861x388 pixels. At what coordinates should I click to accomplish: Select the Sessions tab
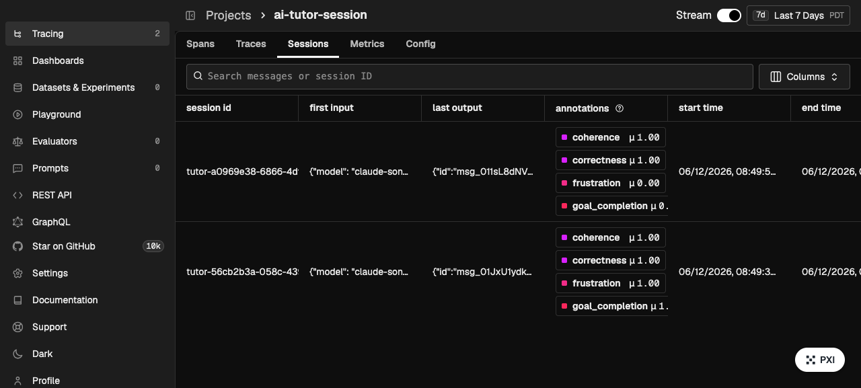pos(308,44)
